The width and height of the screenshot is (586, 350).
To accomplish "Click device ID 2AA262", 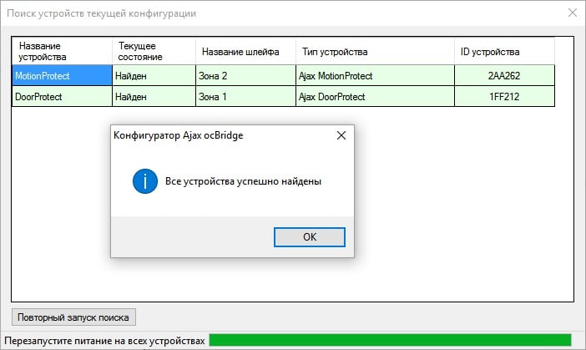I will pyautogui.click(x=504, y=75).
